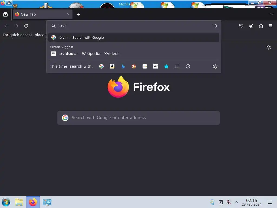Go forward with the forward arrow
Viewport: 277px width, 208px height.
pos(16,26)
